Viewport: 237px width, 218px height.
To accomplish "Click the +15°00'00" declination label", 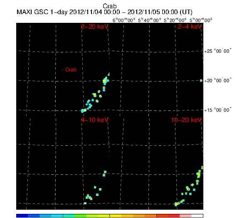I will (217, 110).
